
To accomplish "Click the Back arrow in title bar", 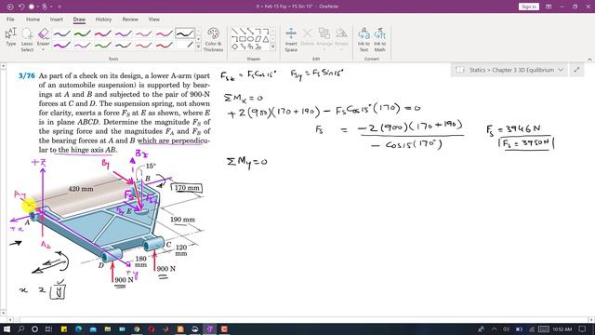I will pyautogui.click(x=10, y=7).
